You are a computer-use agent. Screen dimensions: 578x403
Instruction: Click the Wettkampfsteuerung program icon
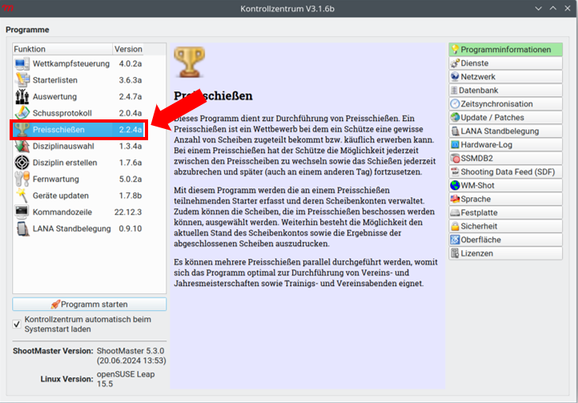[22, 63]
